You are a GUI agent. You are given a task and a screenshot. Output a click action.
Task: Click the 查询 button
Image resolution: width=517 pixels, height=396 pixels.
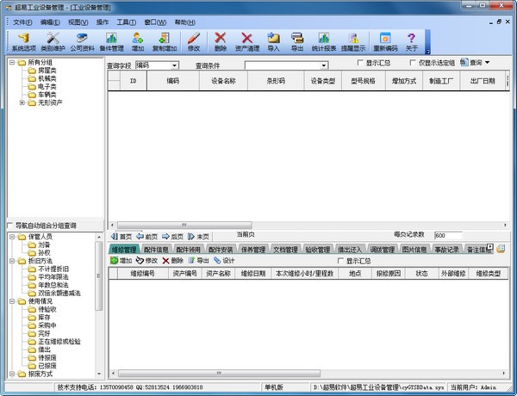474,63
